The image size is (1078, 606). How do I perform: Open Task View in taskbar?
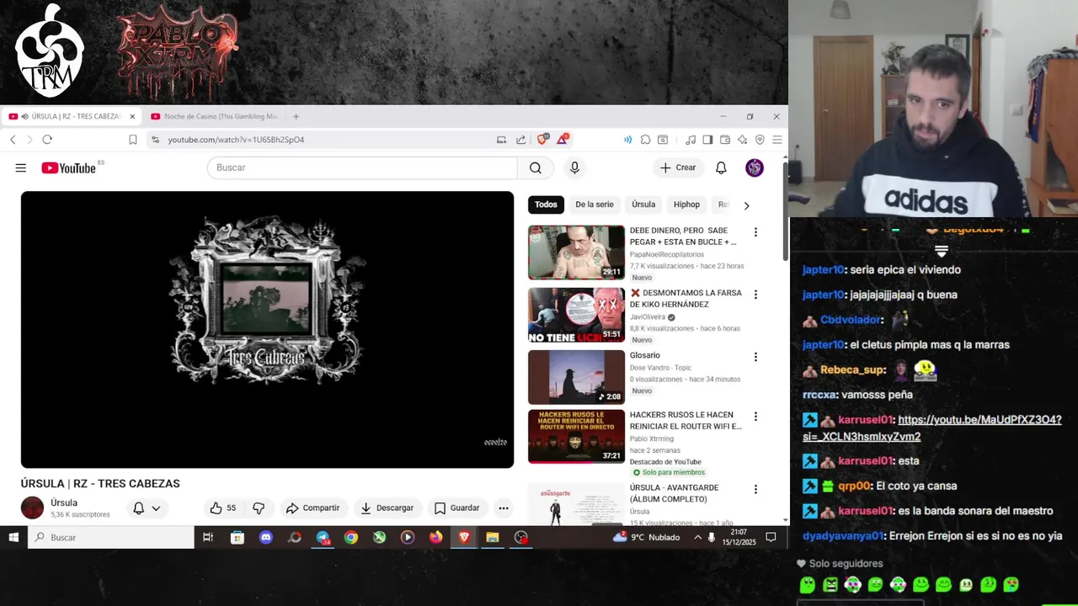pos(208,537)
